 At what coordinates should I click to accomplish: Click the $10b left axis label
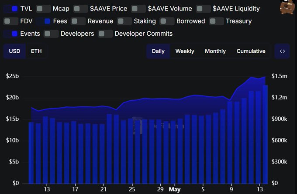tap(12, 140)
